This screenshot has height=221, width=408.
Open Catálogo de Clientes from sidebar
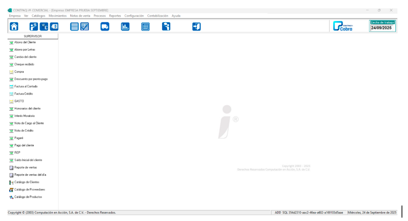(26, 182)
